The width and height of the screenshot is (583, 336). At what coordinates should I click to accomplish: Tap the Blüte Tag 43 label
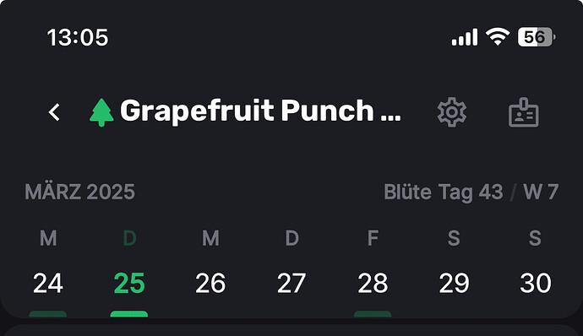point(444,192)
